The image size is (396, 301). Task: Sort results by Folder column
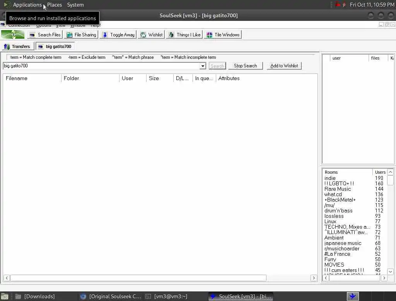(x=90, y=79)
